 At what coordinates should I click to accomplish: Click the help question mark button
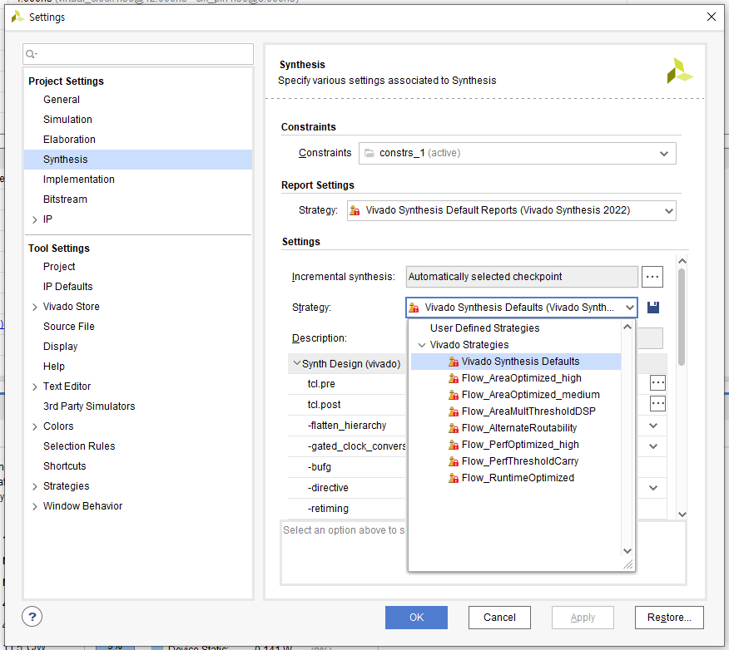tap(32, 617)
